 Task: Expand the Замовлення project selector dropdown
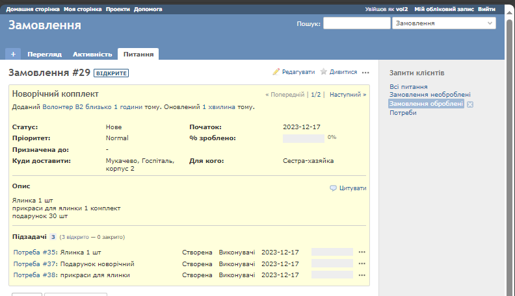(x=443, y=23)
